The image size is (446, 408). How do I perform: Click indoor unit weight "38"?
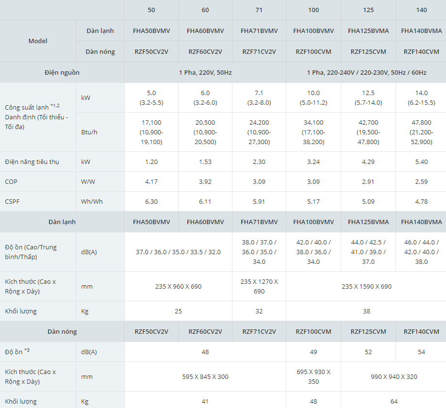click(366, 311)
